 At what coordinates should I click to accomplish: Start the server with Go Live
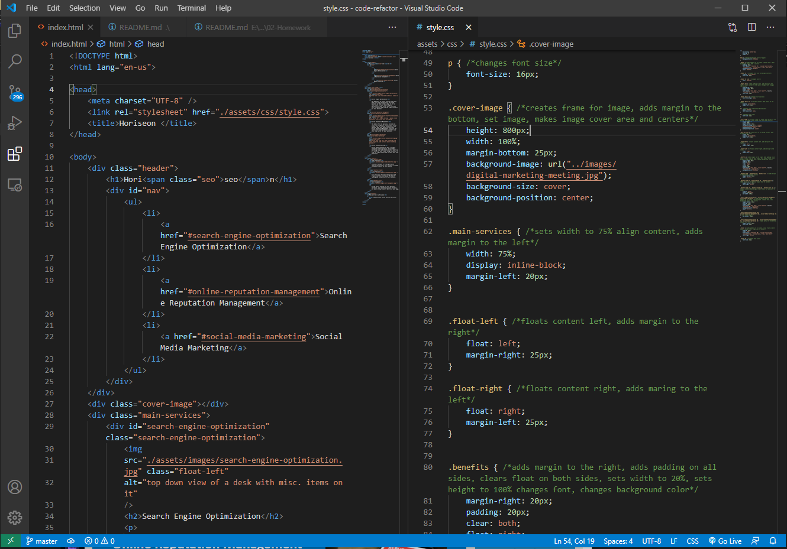725,541
